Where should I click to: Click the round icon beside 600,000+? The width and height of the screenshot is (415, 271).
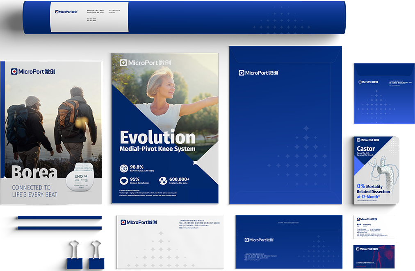pos(163,181)
